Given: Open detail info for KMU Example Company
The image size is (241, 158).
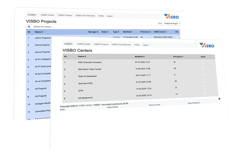Looking at the screenshot, I should [x=202, y=62].
